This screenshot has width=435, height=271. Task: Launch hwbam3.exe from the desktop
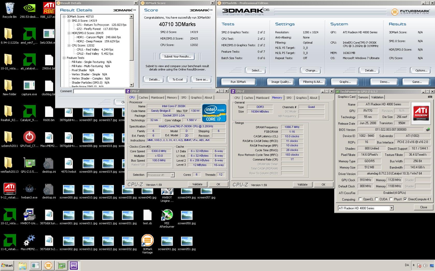(x=29, y=191)
